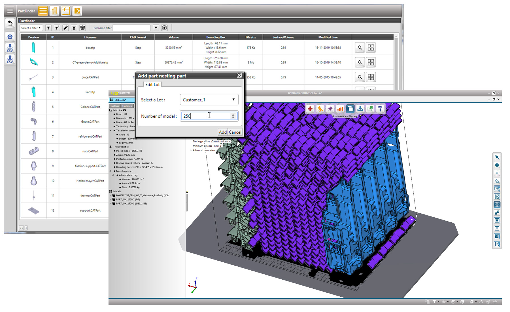Expand the PART_ID=1266447 tree node

pyautogui.click(x=110, y=199)
